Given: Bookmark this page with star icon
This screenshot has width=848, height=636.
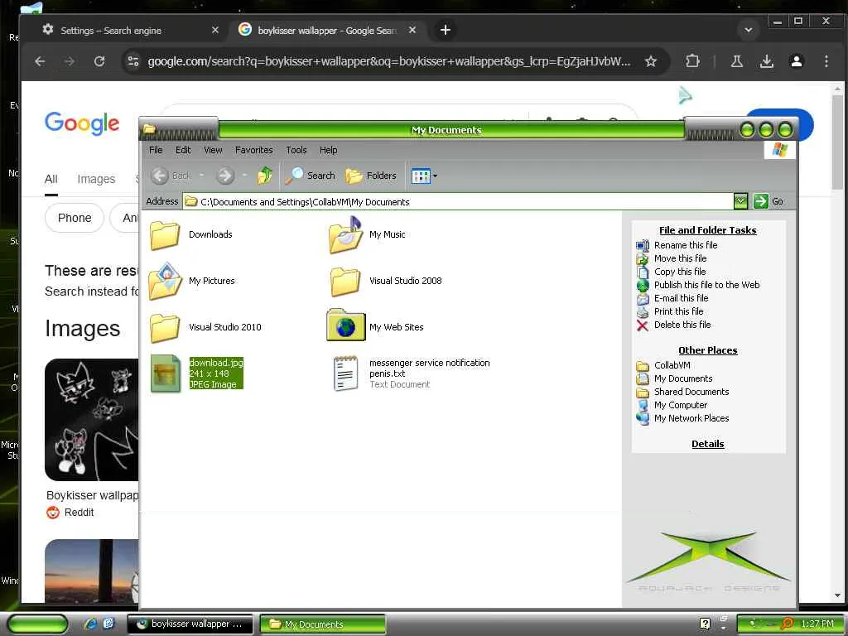Looking at the screenshot, I should click(x=651, y=61).
